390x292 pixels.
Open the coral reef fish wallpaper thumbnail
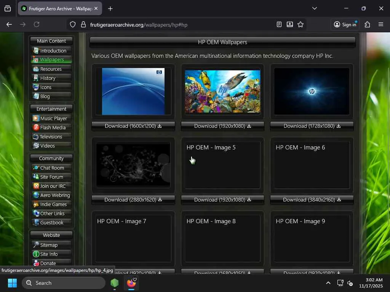222,91
